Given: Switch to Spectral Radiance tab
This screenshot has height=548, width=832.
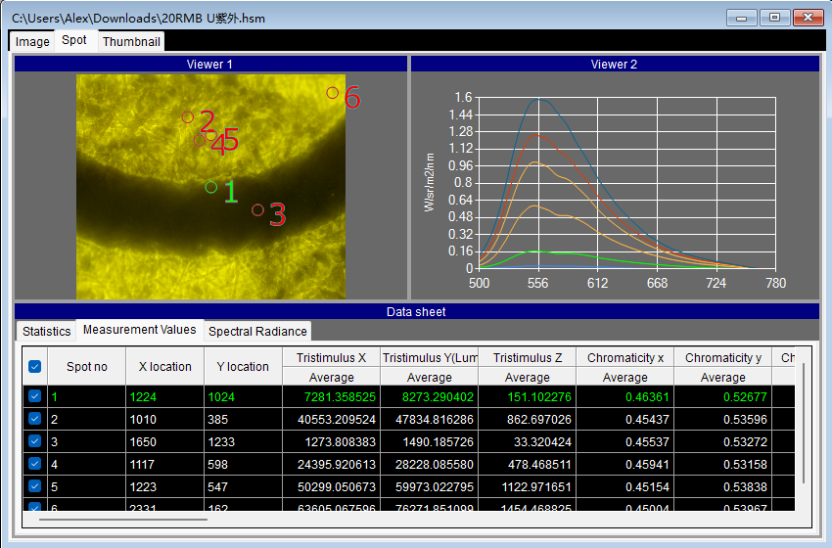Looking at the screenshot, I should tap(257, 331).
